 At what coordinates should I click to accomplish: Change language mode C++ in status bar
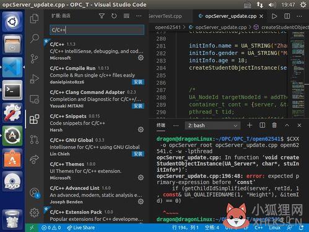point(259,228)
